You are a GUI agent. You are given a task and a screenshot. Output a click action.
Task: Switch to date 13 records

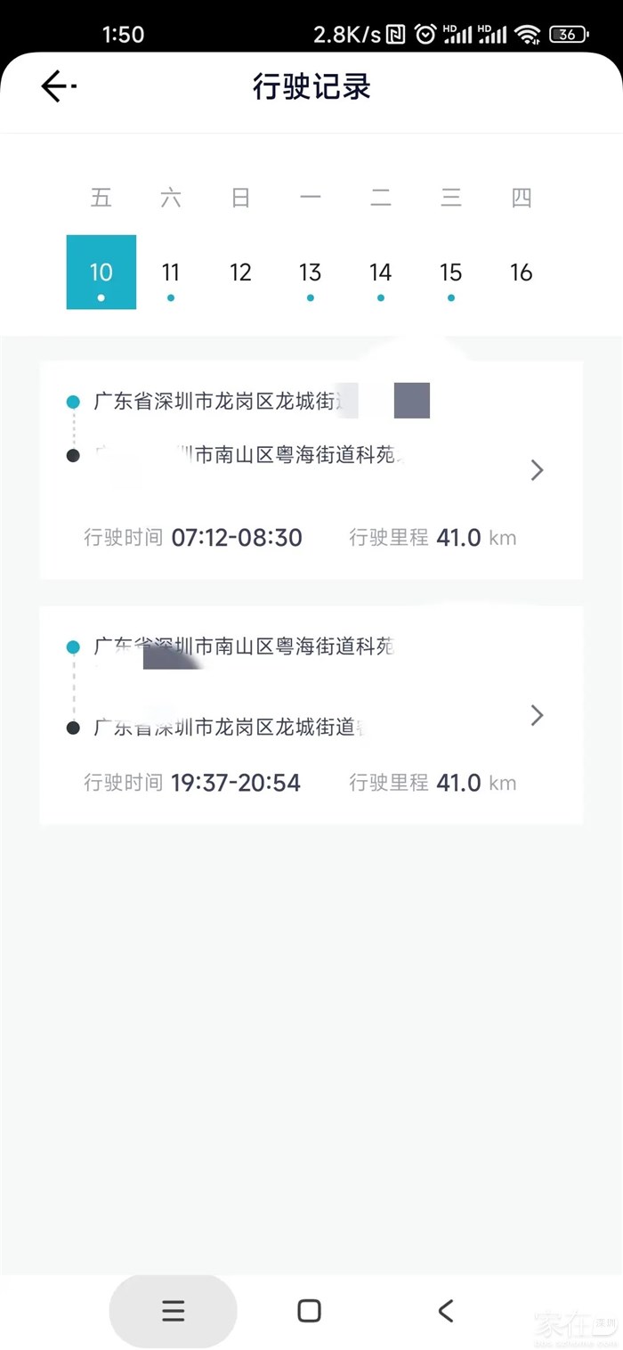click(x=310, y=272)
